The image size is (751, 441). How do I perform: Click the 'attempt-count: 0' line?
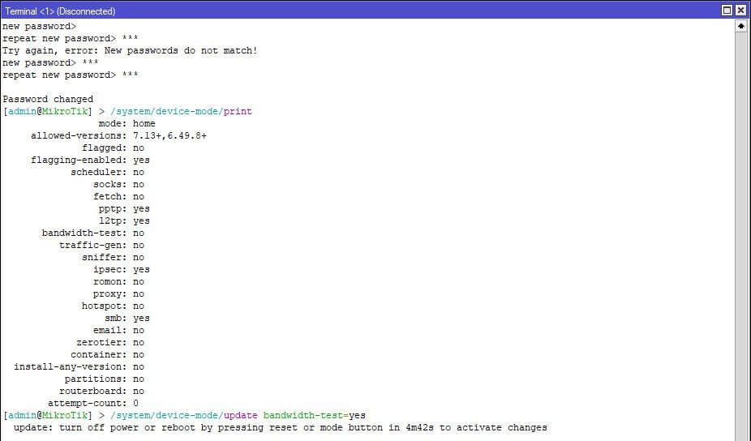93,403
